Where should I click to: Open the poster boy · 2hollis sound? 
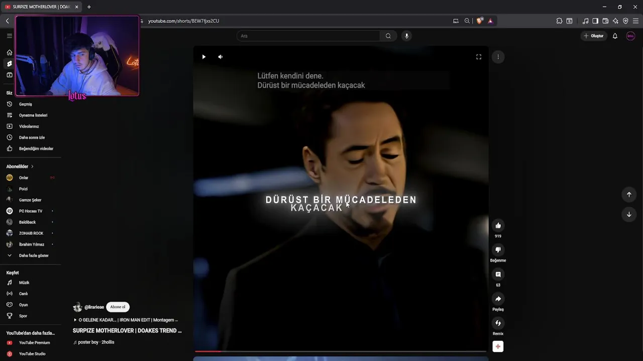coord(94,342)
